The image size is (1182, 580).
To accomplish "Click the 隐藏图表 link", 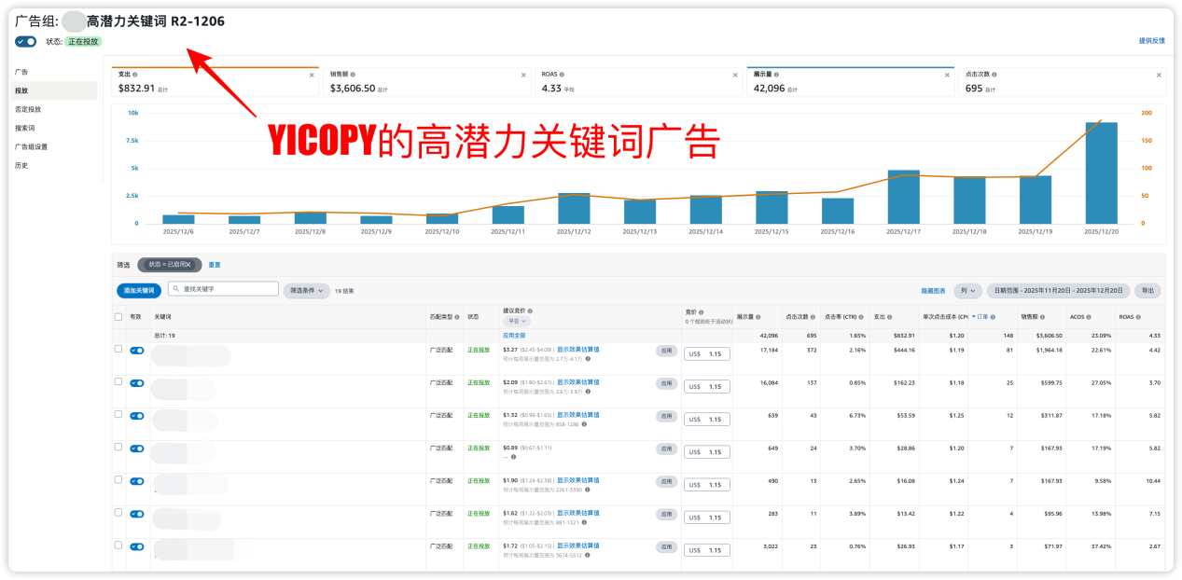I will point(933,290).
